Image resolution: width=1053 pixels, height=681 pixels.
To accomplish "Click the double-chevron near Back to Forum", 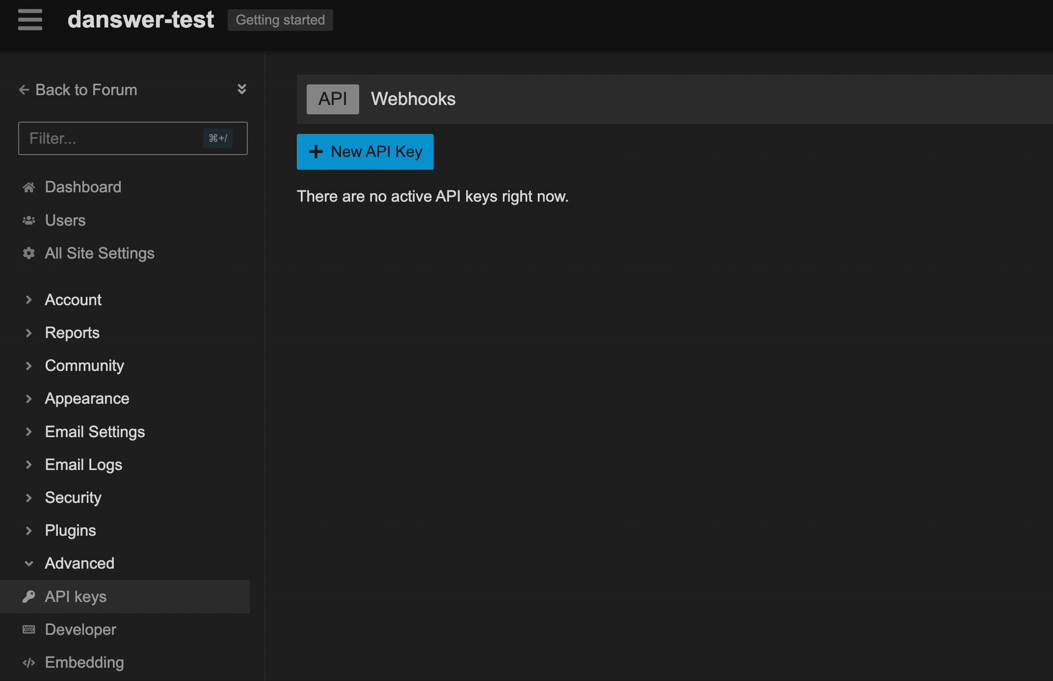I will (241, 89).
